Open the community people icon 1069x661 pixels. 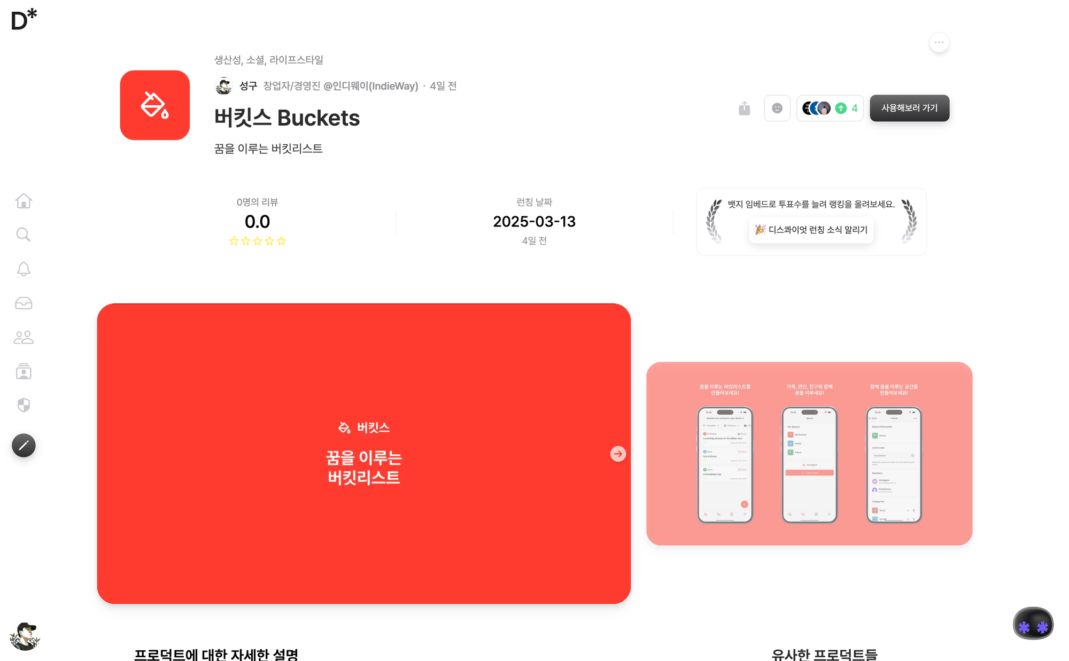[24, 337]
